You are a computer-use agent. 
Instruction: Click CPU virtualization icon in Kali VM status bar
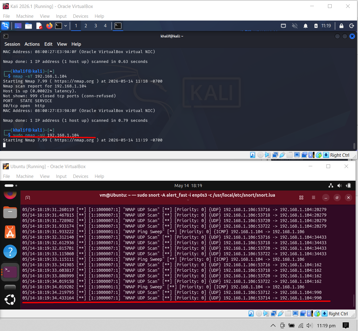pos(311,155)
